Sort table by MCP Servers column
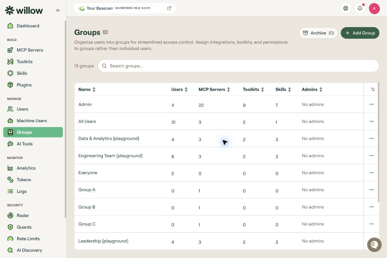This screenshot has height=258, width=387. (x=214, y=89)
